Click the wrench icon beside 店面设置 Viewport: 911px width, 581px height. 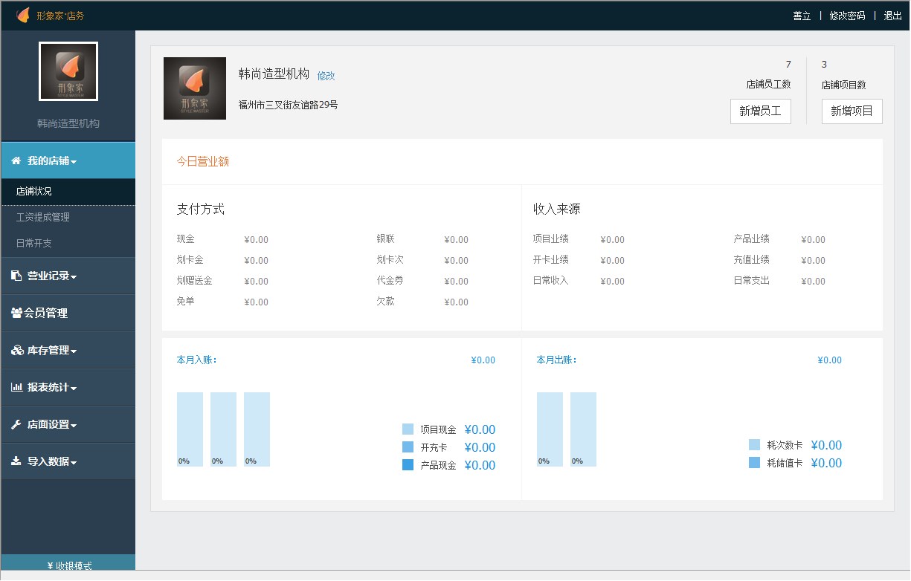16,424
